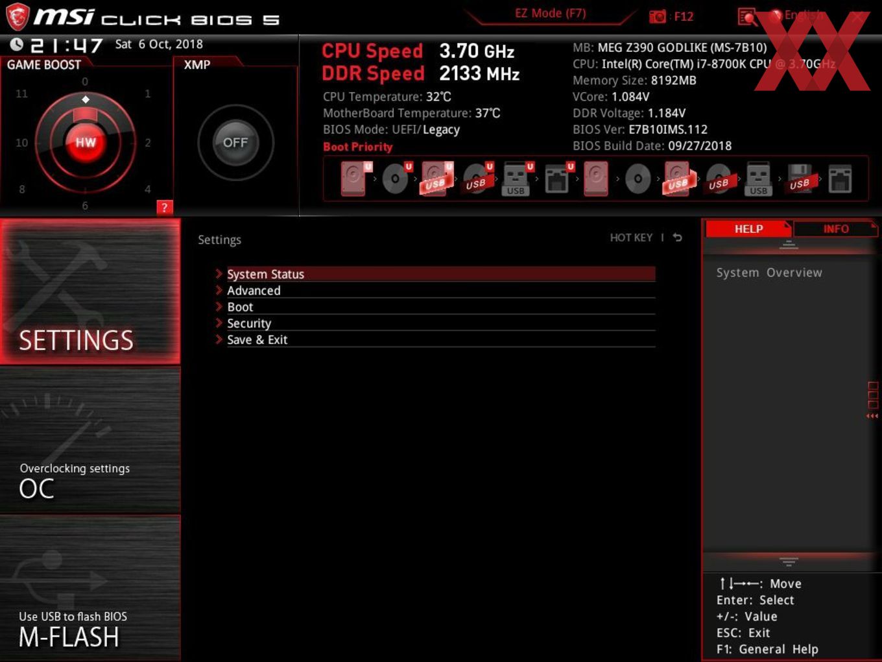Click the last legacy network boot icon
The height and width of the screenshot is (662, 882).
point(839,179)
